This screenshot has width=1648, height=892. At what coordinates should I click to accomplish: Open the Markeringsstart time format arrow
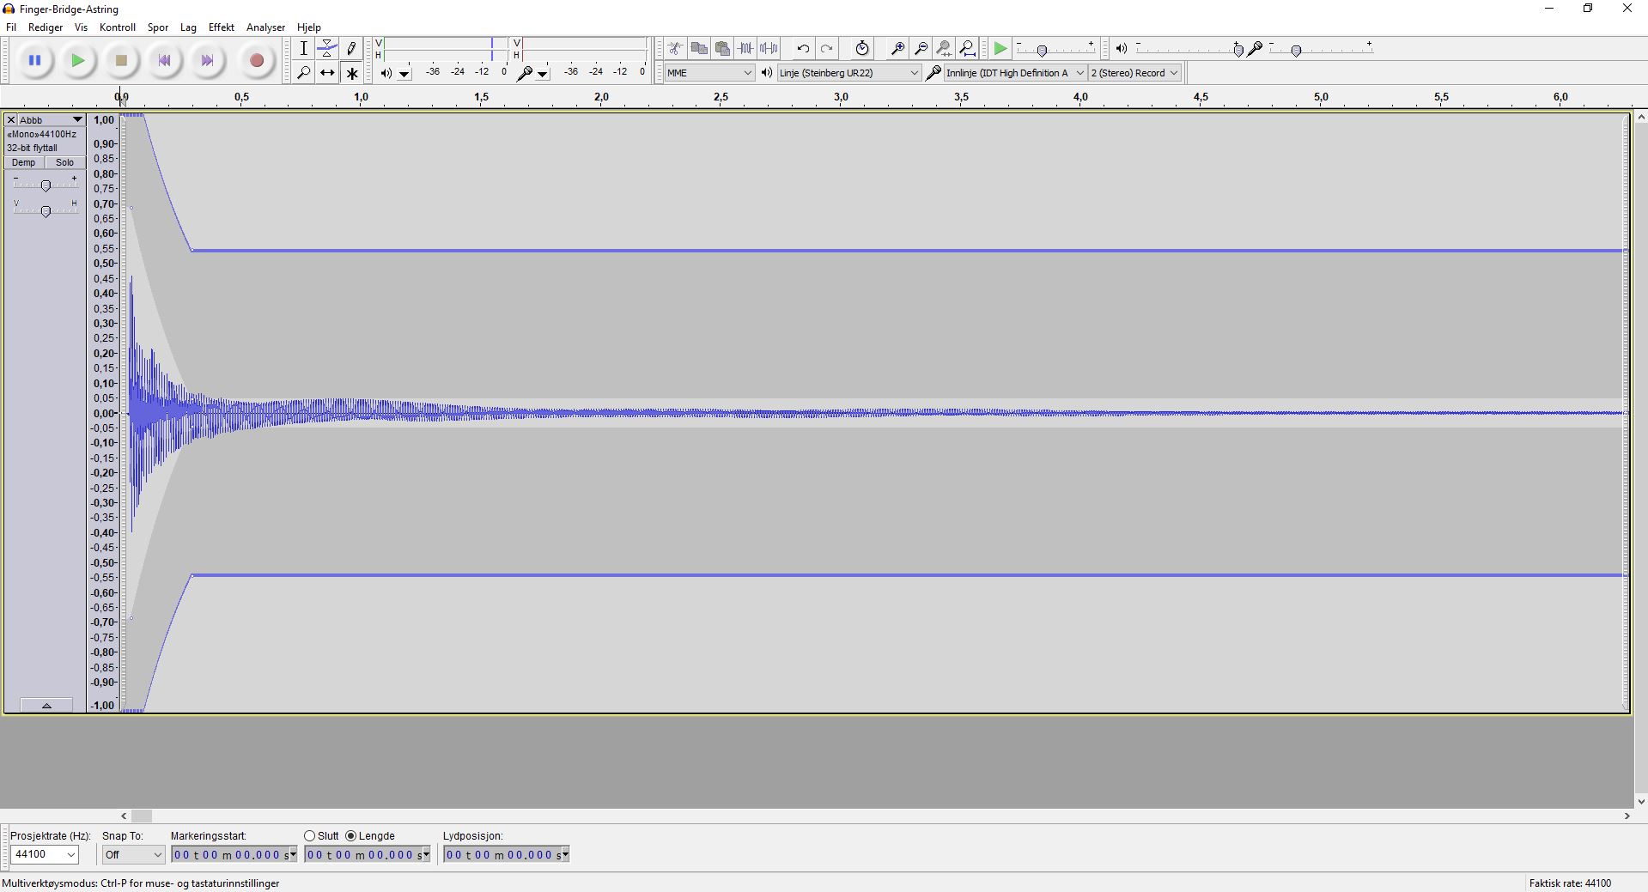pos(293,854)
